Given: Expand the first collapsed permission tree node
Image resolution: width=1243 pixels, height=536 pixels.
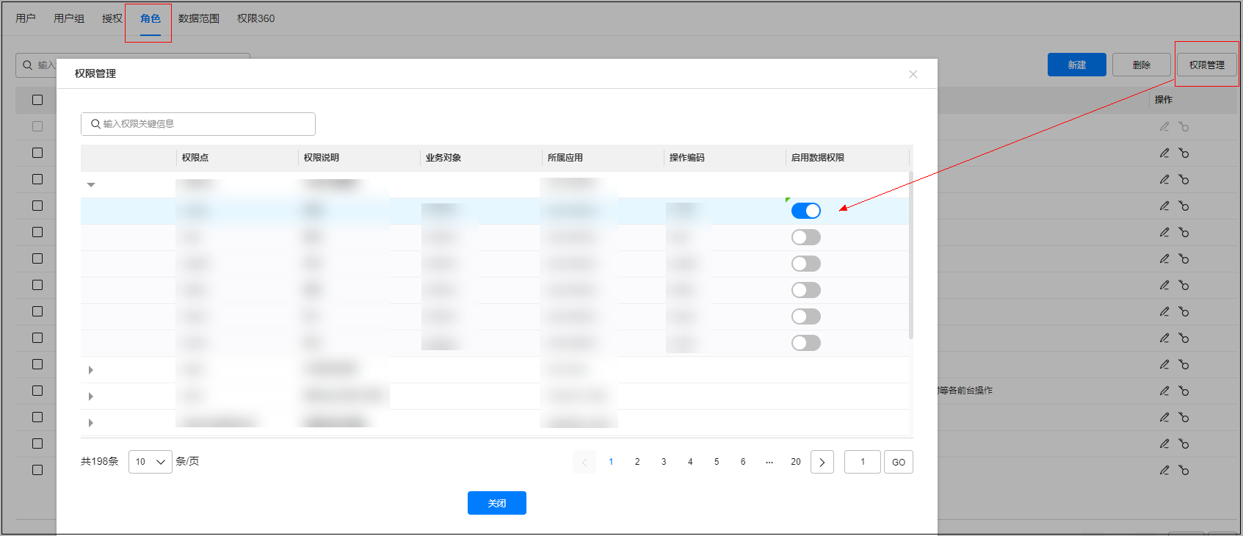Looking at the screenshot, I should tap(91, 370).
